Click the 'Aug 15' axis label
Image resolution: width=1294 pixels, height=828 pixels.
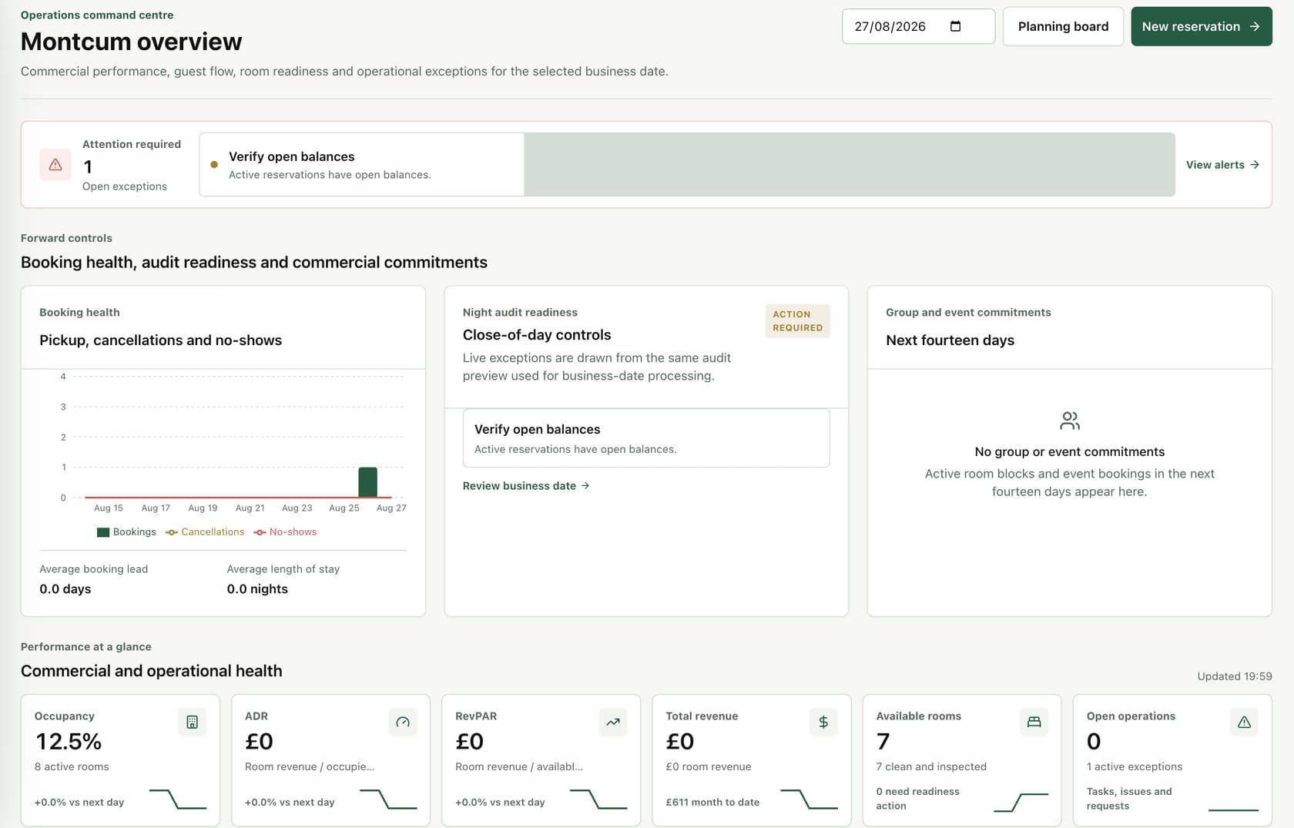tap(109, 508)
